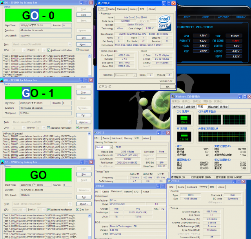Click the SP2004 title bar icon in the GO - 0 window
The width and height of the screenshot is (251, 239).
pyautogui.click(x=2, y=2)
